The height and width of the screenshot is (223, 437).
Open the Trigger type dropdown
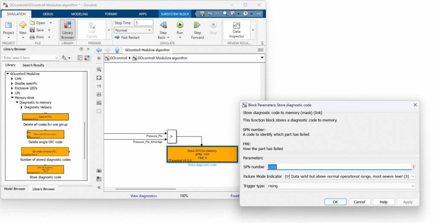(x=341, y=186)
